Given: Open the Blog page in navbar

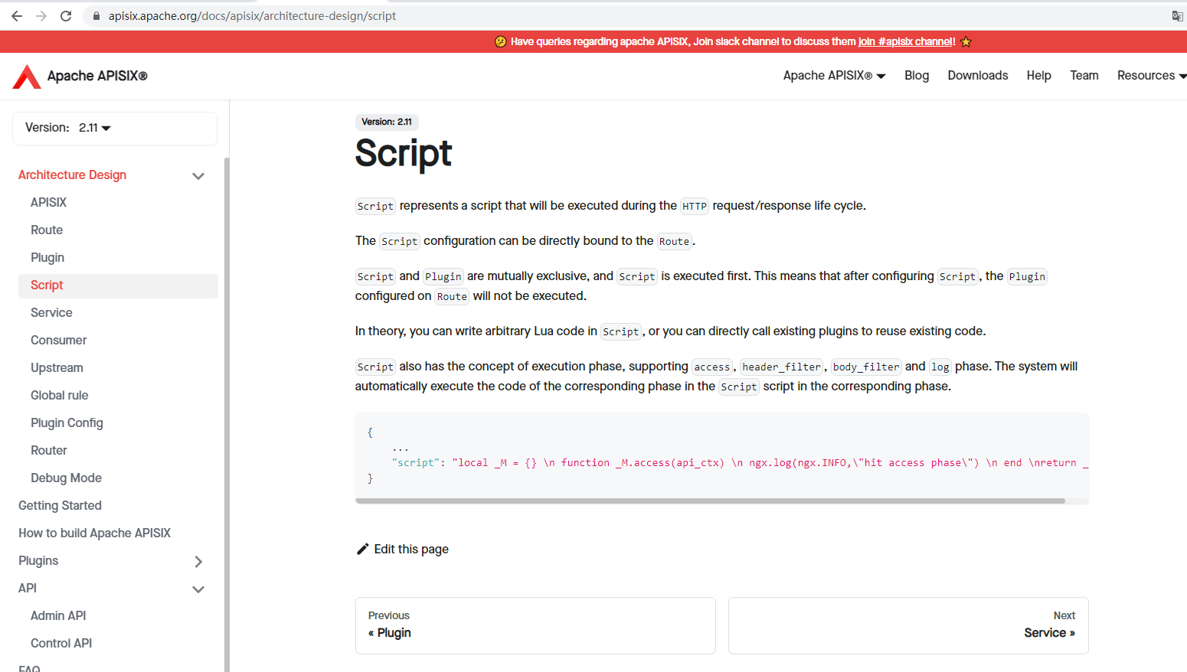Looking at the screenshot, I should point(917,75).
